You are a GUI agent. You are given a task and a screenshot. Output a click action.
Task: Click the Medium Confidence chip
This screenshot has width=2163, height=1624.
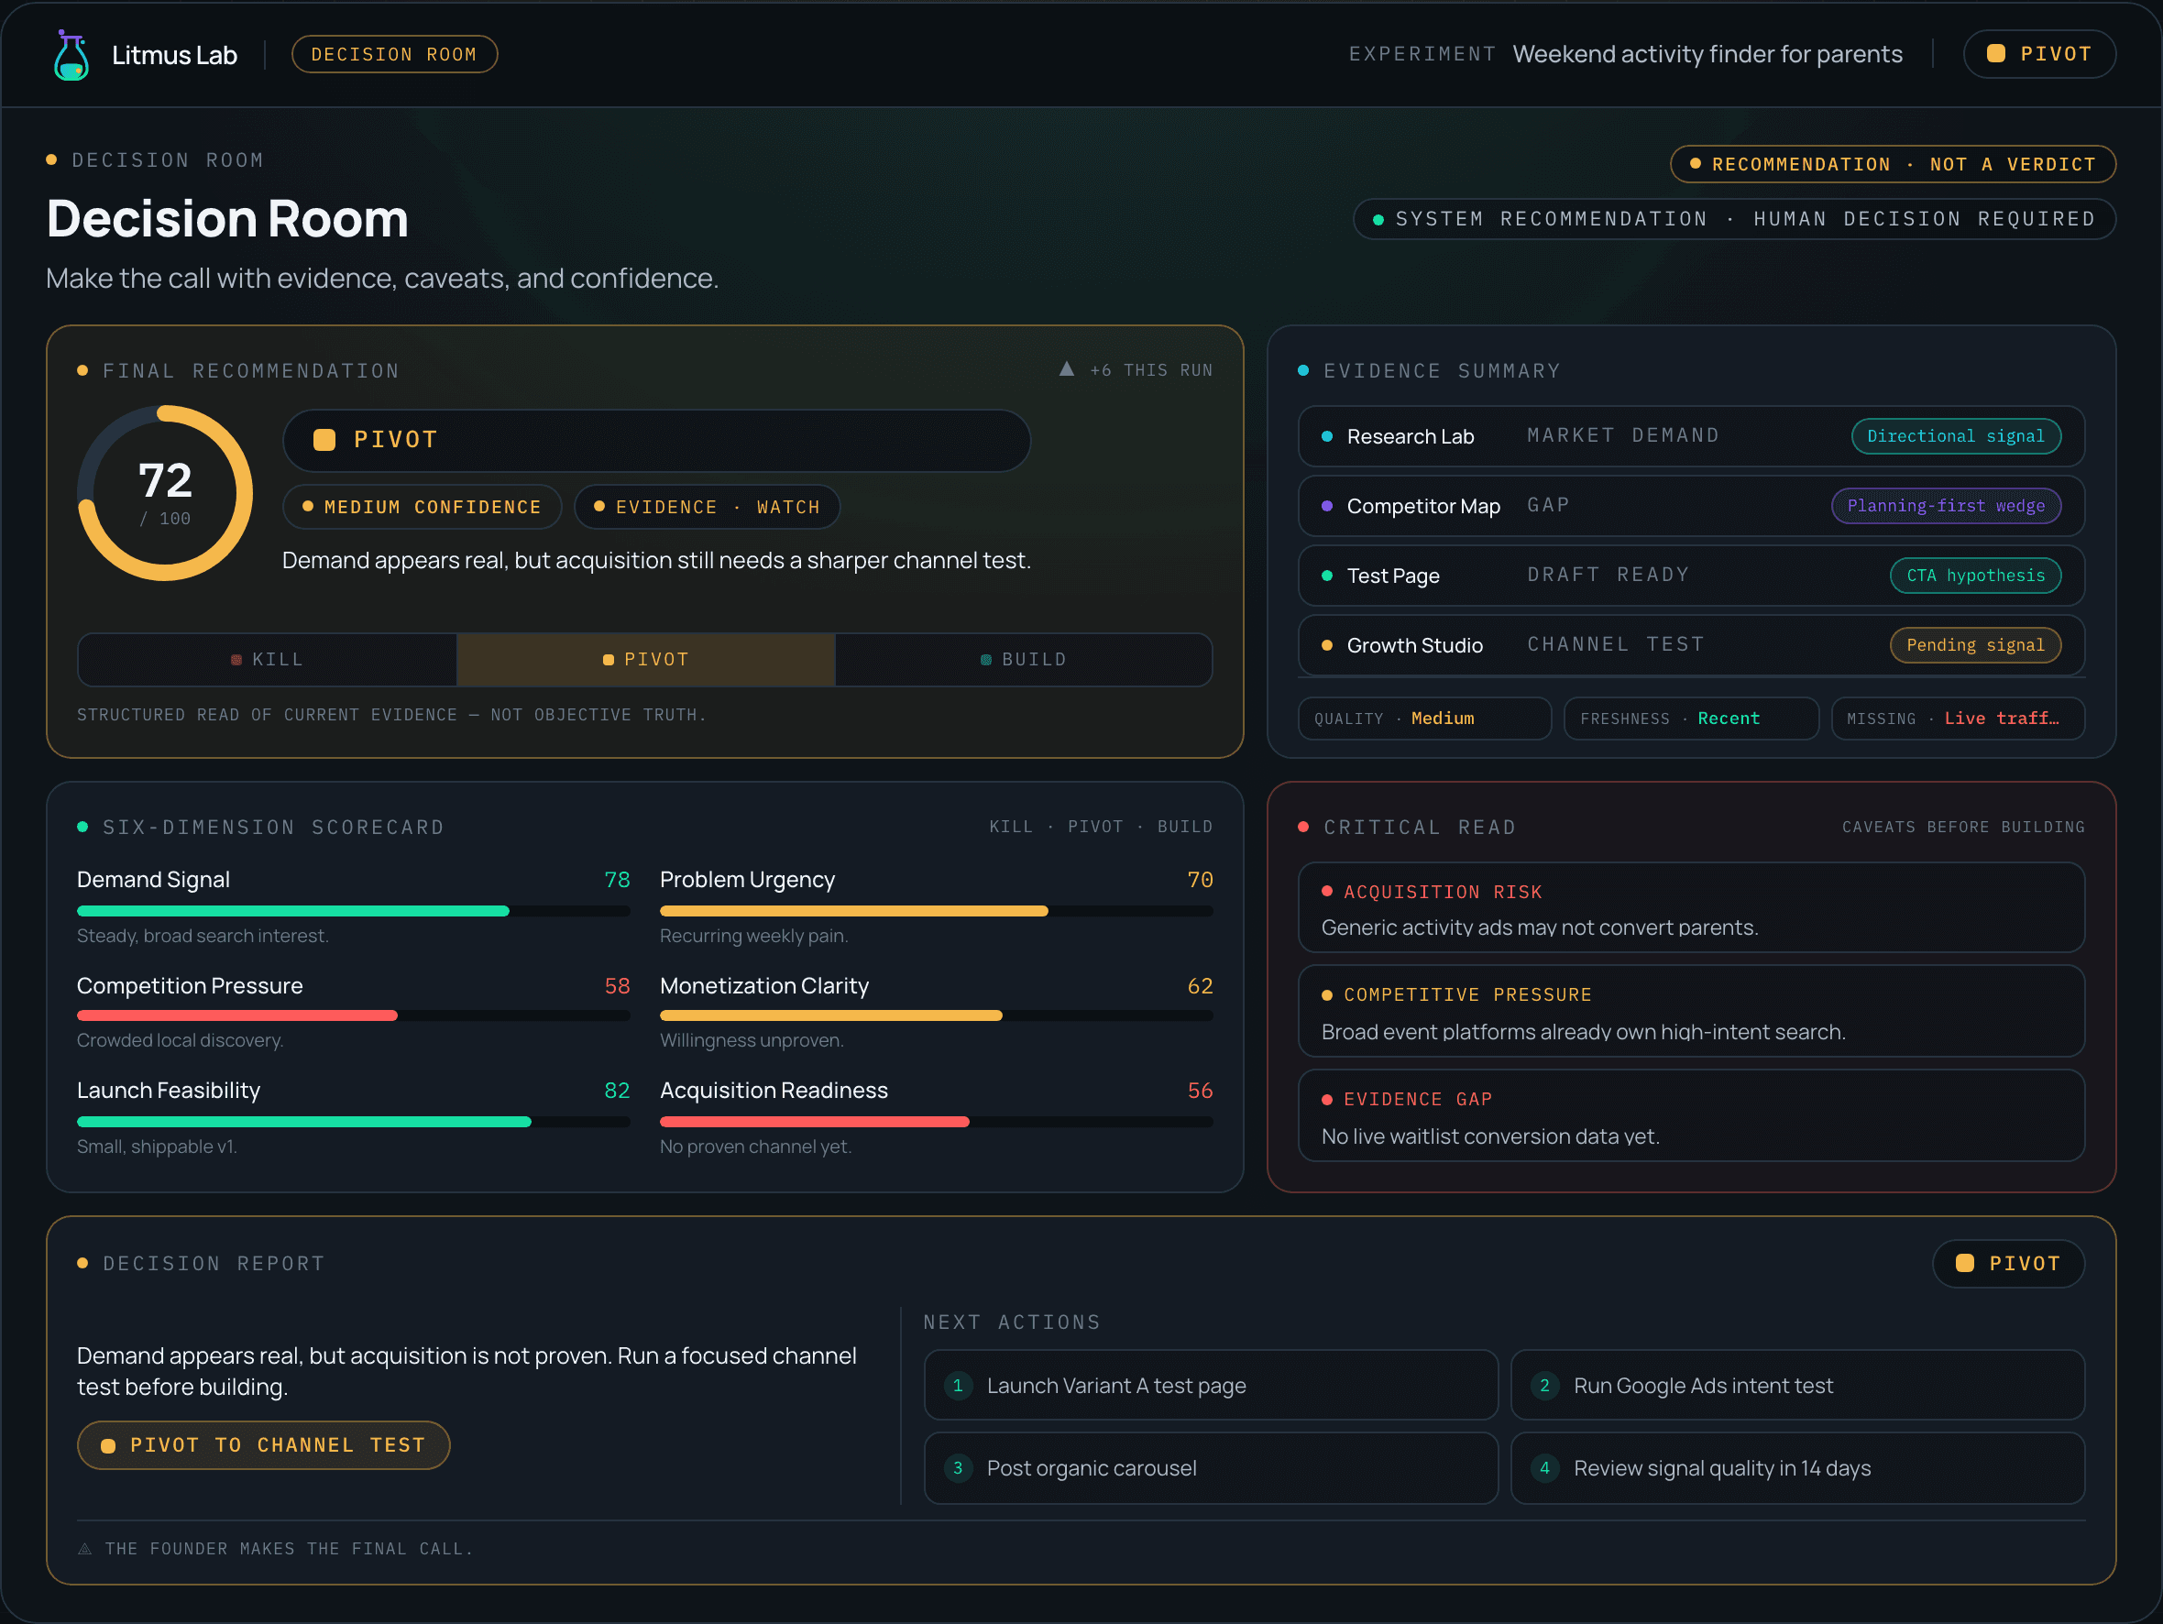pos(422,508)
